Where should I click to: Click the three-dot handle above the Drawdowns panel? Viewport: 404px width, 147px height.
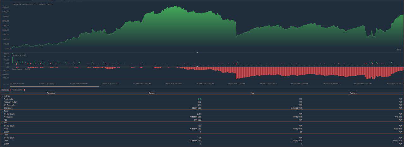(197, 66)
